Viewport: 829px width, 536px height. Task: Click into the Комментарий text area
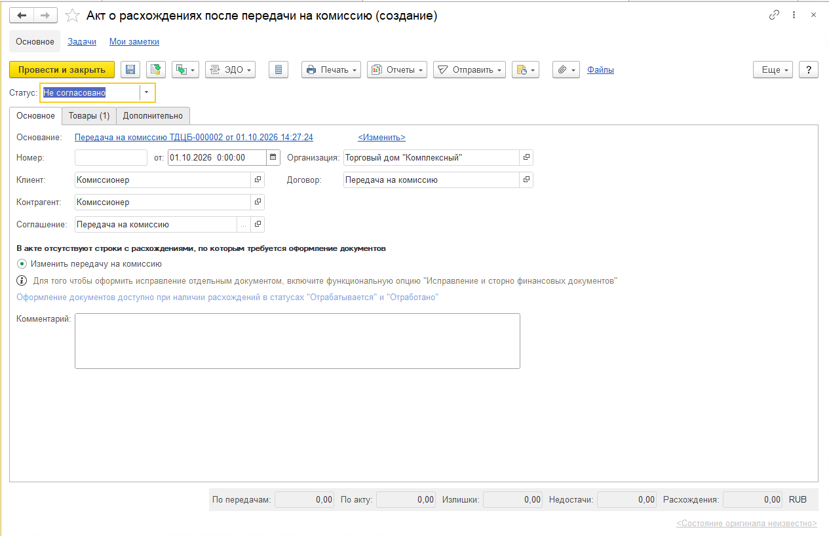click(298, 341)
